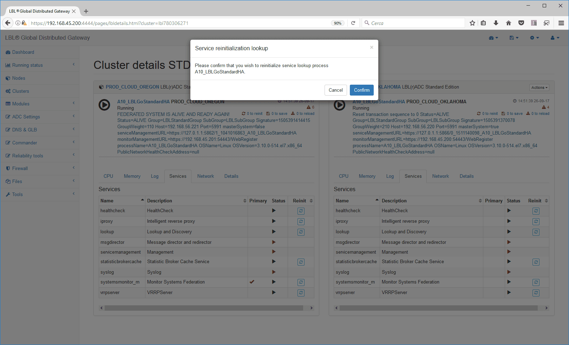Expand Files sidebar menu
This screenshot has height=345, width=569.
[x=39, y=182]
